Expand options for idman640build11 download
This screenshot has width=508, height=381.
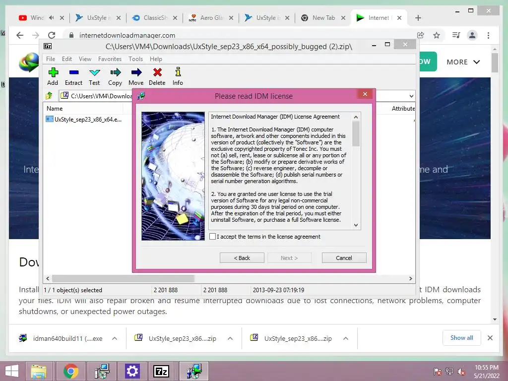[x=115, y=338]
